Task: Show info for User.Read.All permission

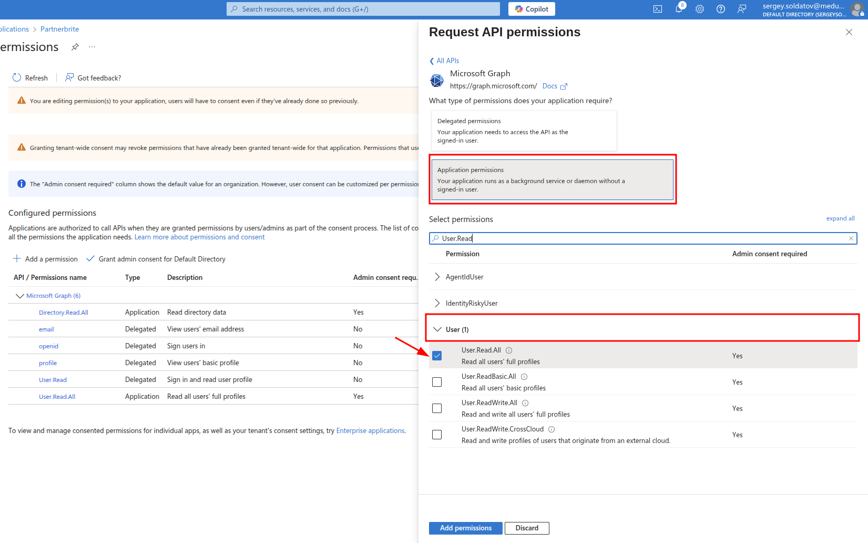Action: click(509, 350)
